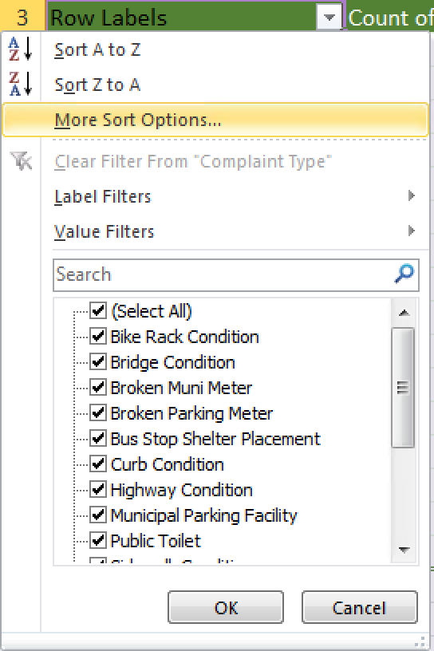Uncheck the (Select All) checkbox
The width and height of the screenshot is (434, 651).
98,311
